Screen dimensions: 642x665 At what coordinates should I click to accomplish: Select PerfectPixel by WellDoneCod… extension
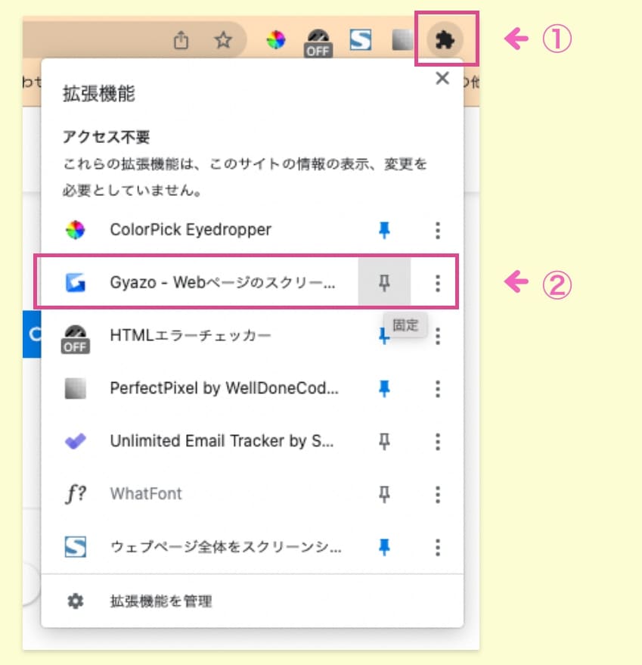[225, 388]
